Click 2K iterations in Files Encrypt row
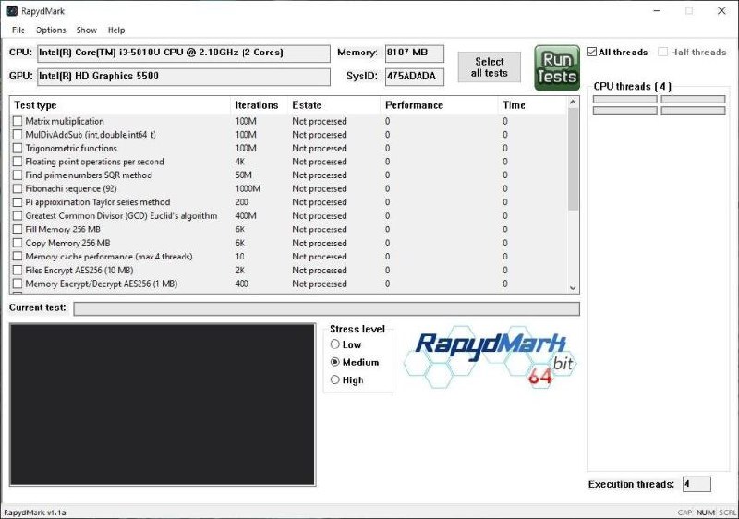Viewport: 739px width, 519px height. (240, 271)
